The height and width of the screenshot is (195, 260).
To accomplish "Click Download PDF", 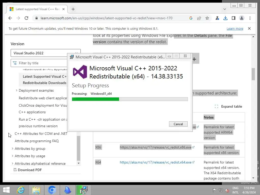I will [28, 170].
